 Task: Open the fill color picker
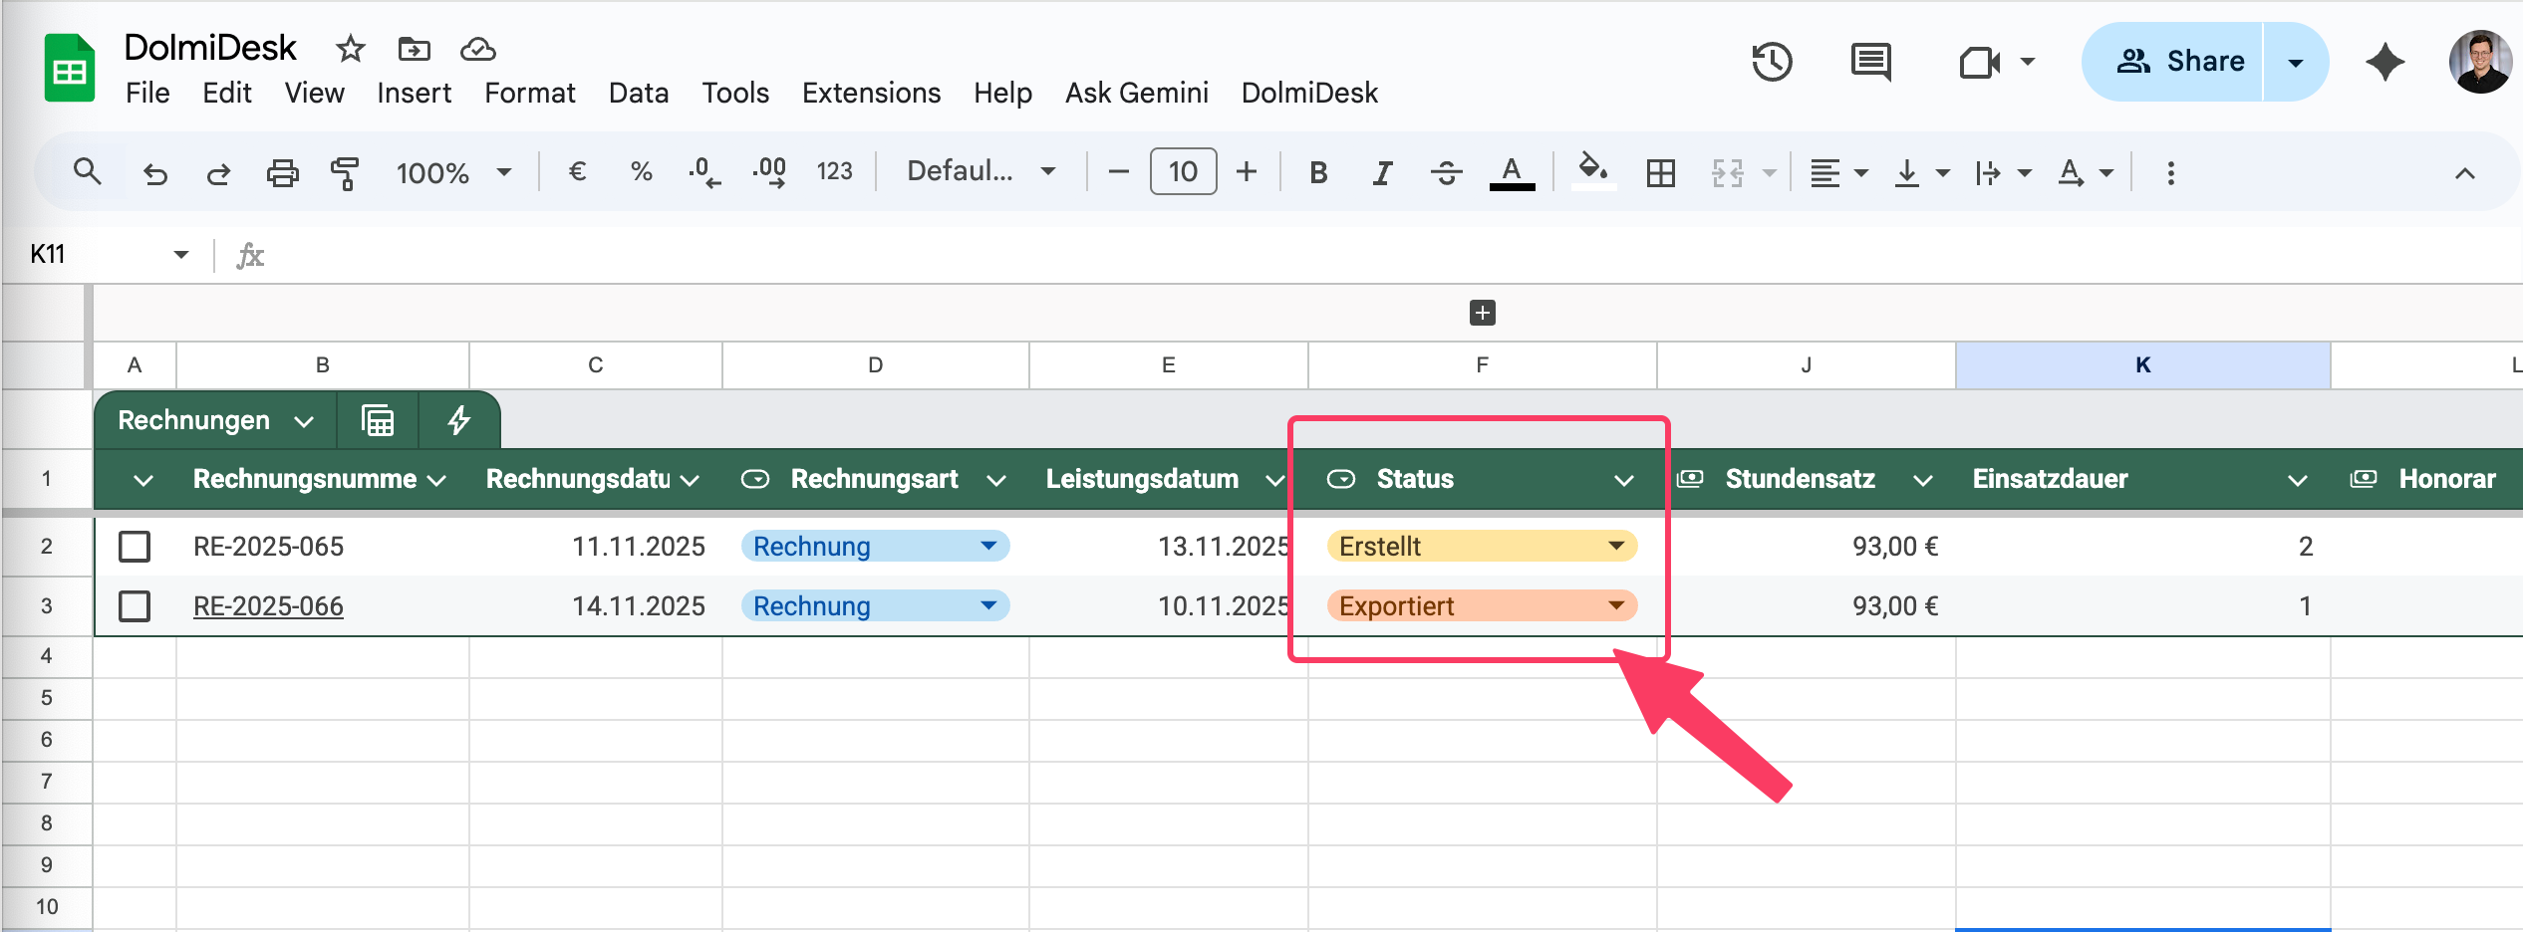(1592, 170)
